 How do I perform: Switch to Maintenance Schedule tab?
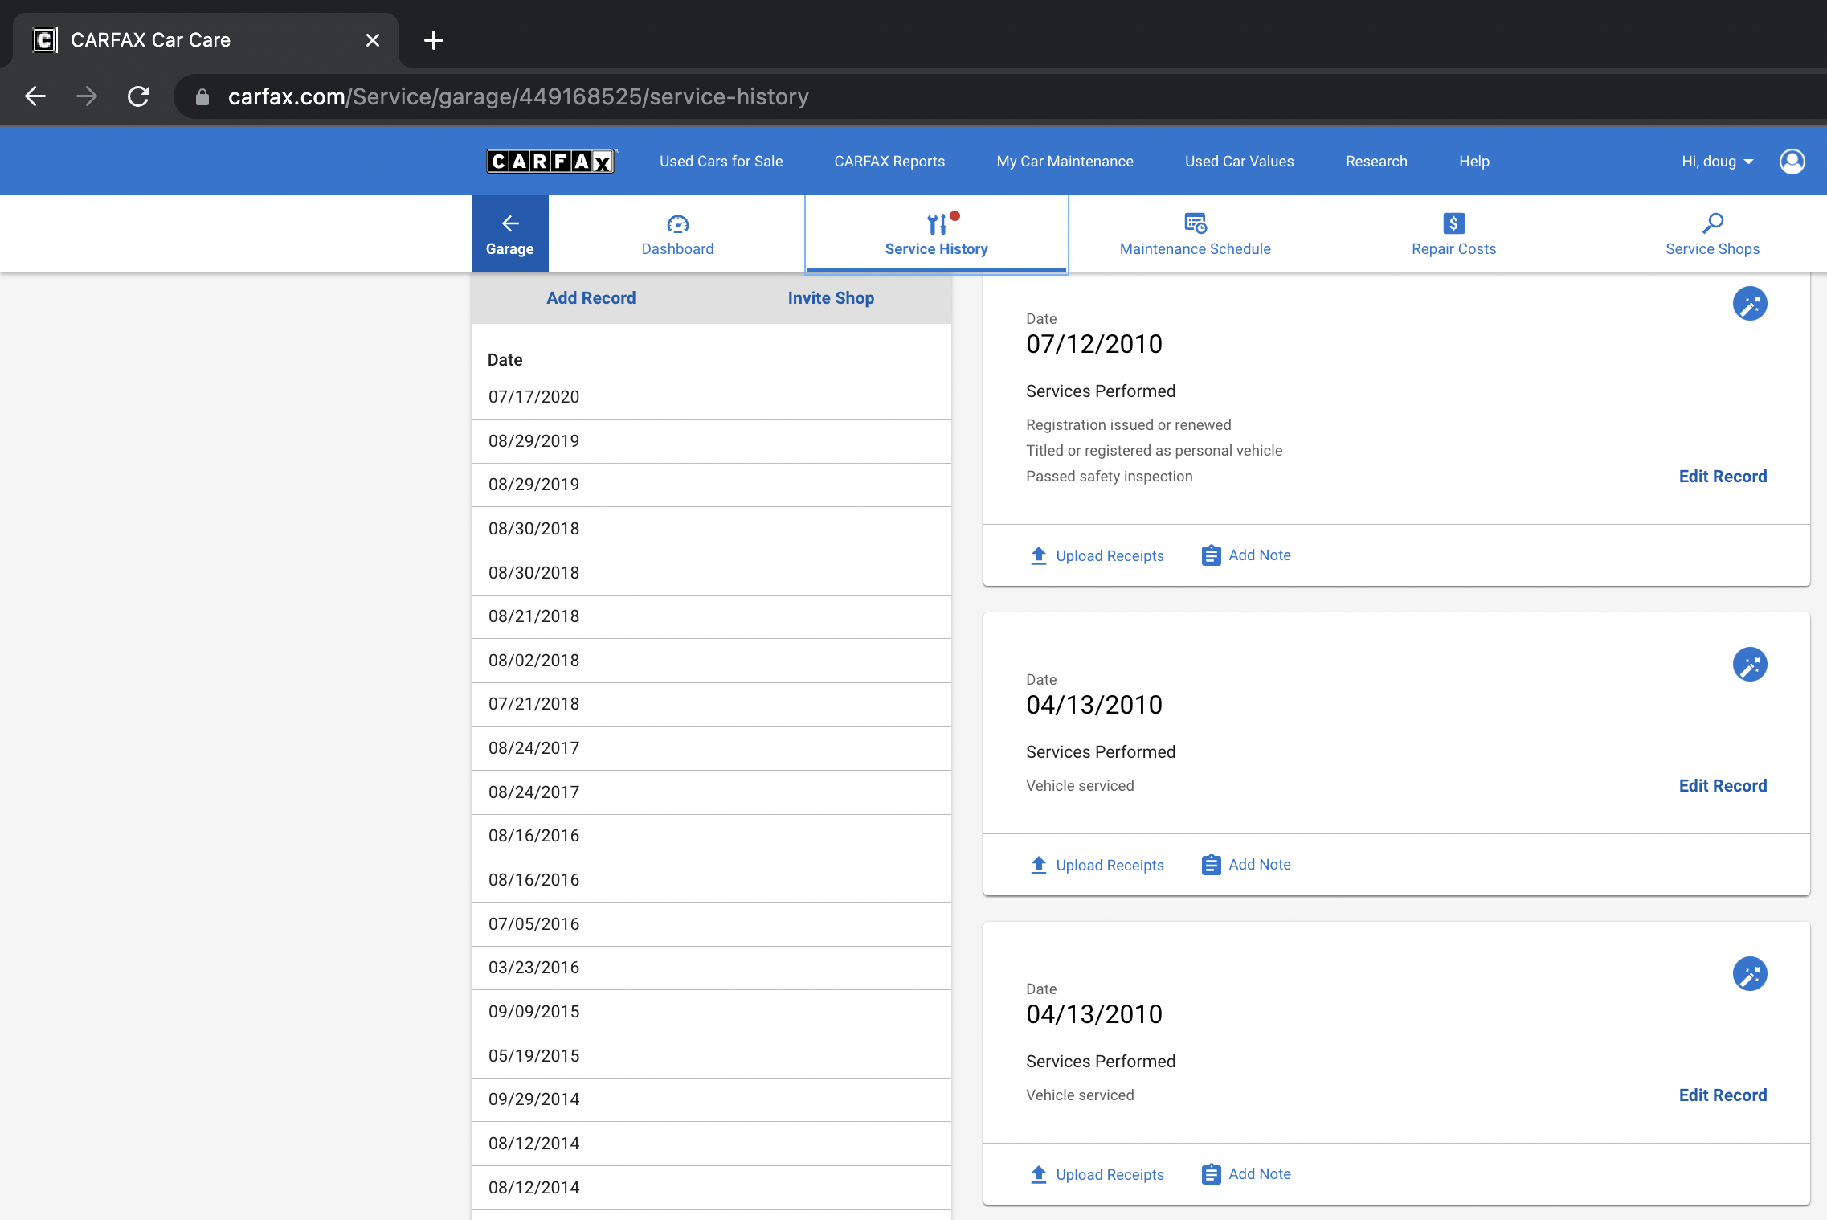tap(1196, 234)
